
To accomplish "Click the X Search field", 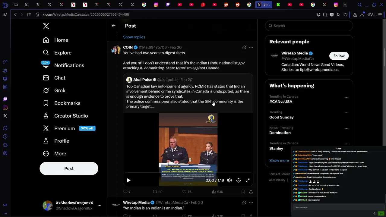I will pyautogui.click(x=309, y=26).
